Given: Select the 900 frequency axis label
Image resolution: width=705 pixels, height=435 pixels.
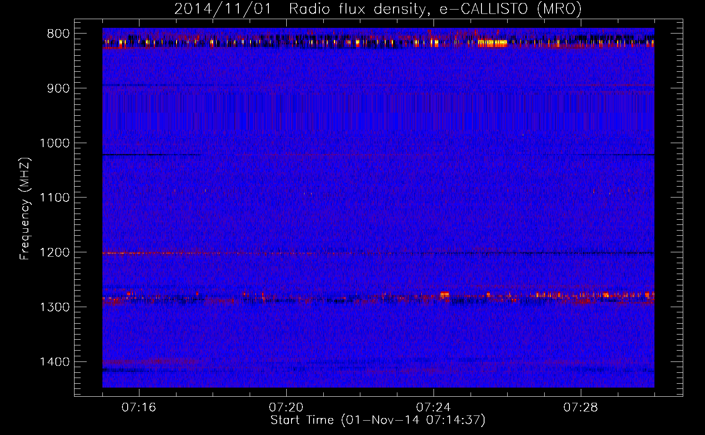Looking at the screenshot, I should (58, 88).
